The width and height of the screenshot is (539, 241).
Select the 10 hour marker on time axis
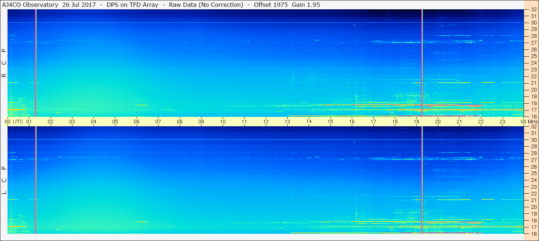tap(223, 122)
